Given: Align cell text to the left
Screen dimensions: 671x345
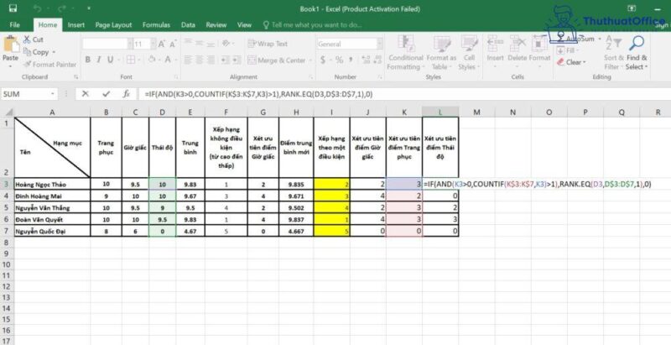Looking at the screenshot, I should (188, 60).
